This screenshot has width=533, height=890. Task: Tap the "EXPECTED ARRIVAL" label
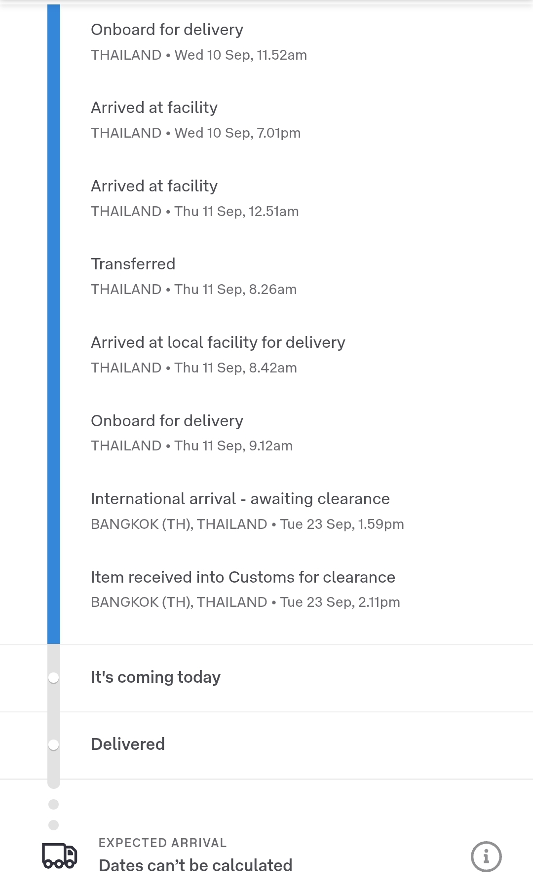162,843
